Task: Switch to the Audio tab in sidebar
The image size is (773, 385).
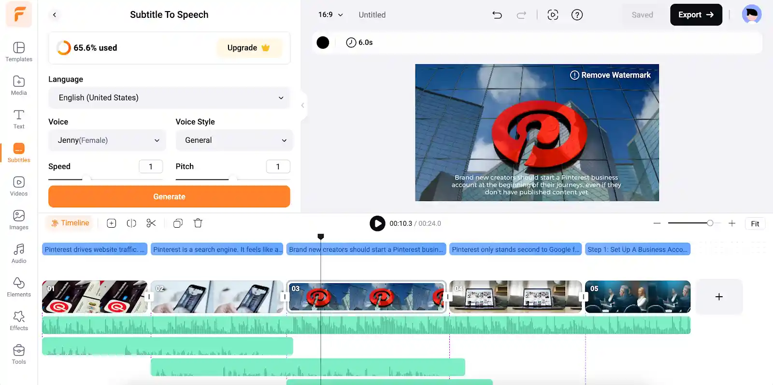Action: (x=19, y=253)
